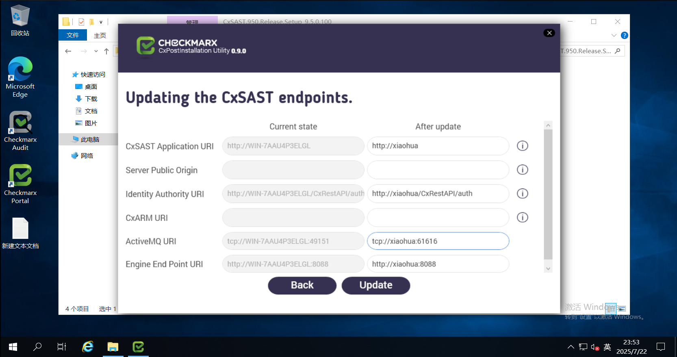Open Internet Explorer from the taskbar
The image size is (677, 357).
click(88, 347)
